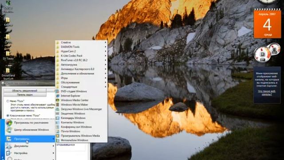Screen dimensions: 284x160
Task: Switch to Область уведомлений tab
Action: point(25,91)
